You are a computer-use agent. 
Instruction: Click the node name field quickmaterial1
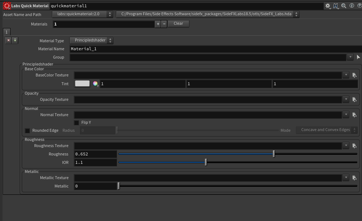(186, 6)
